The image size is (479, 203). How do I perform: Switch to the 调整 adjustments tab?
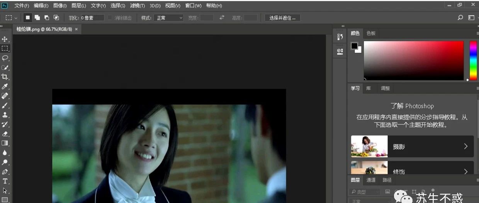pyautogui.click(x=385, y=88)
